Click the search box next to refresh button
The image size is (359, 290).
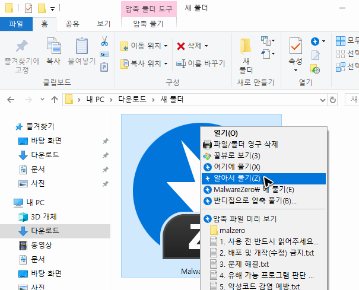pyautogui.click(x=352, y=100)
